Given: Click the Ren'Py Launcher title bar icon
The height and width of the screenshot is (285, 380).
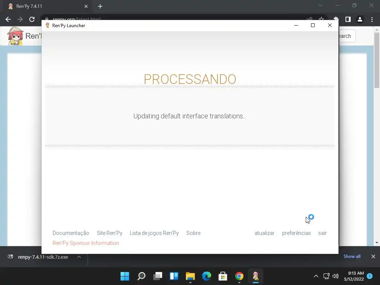Looking at the screenshot, I should [x=47, y=26].
